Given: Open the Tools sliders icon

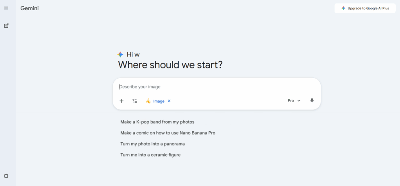Looking at the screenshot, I should tap(135, 101).
